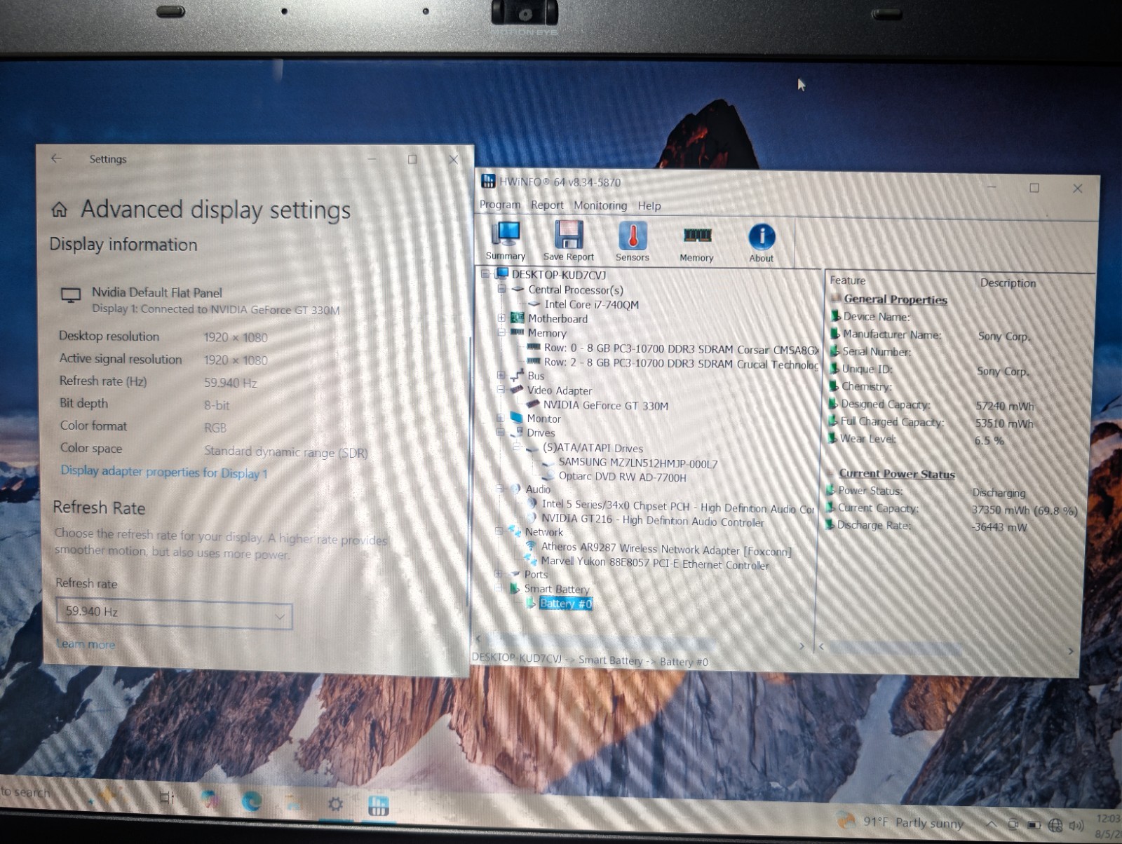Open the Report menu
Viewport: 1122px width, 844px height.
coord(547,205)
